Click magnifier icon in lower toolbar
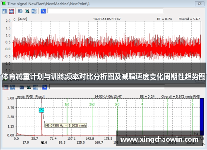This screenshot has width=207, height=150. (x=45, y=87)
